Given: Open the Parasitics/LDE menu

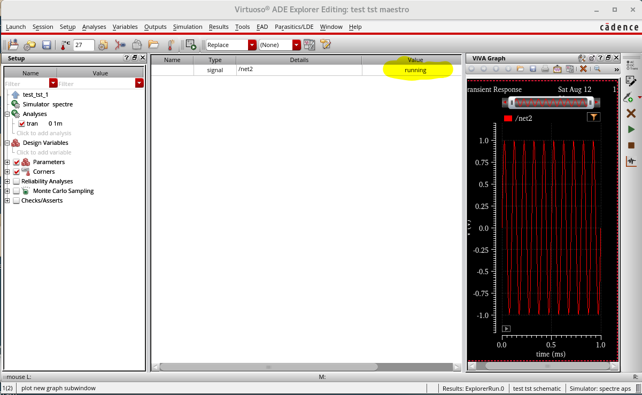Looking at the screenshot, I should coord(294,27).
